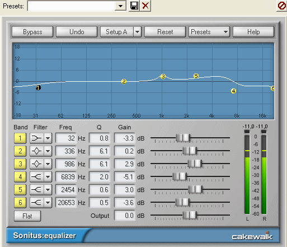Viewport: 287px width, 247px height.
Task: Click the red prohibited circle icon
Action: coord(281,6)
